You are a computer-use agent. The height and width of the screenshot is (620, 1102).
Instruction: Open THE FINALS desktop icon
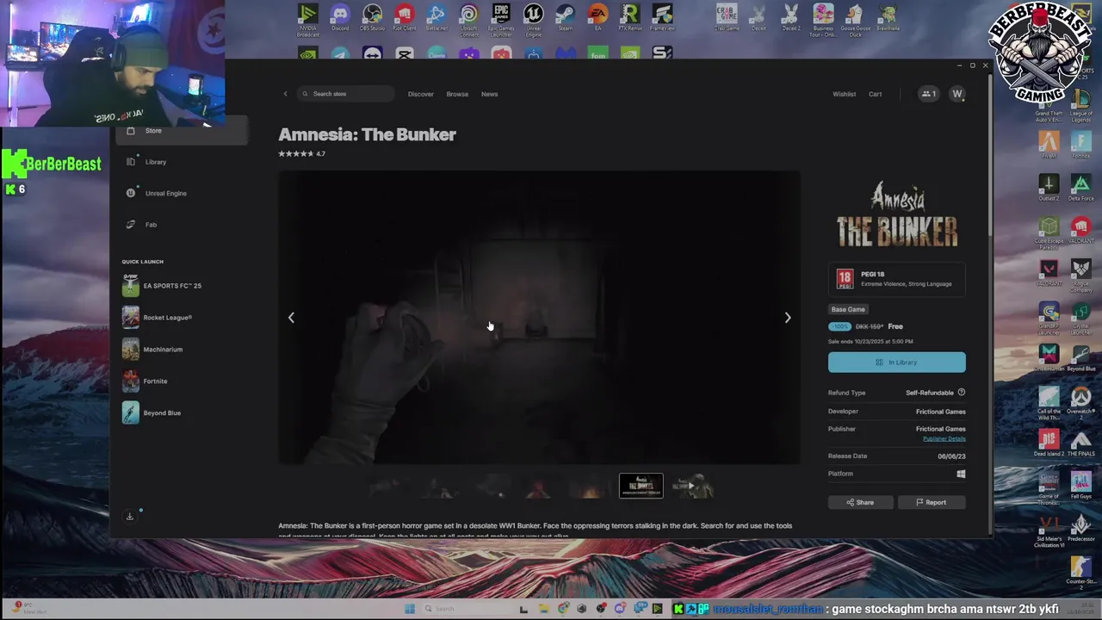tap(1080, 443)
